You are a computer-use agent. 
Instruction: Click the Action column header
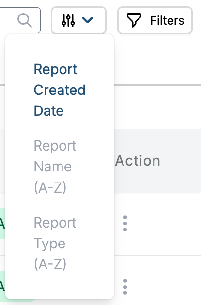click(138, 161)
